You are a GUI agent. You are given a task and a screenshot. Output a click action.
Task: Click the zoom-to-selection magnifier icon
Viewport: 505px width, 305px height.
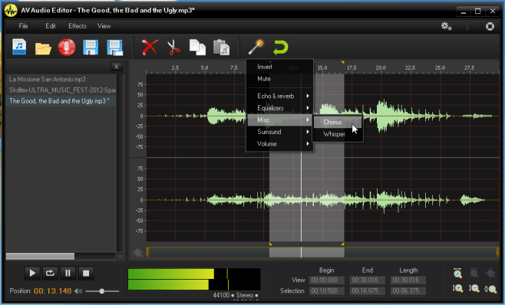[491, 289]
